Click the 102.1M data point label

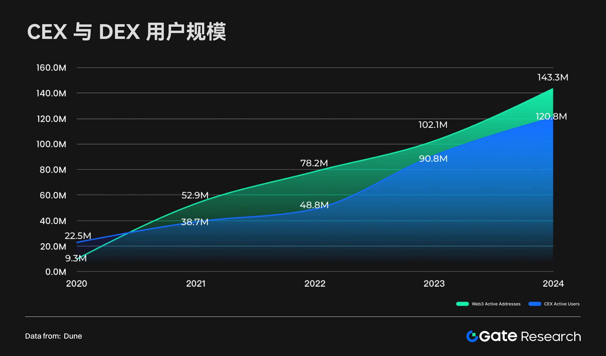(x=433, y=125)
